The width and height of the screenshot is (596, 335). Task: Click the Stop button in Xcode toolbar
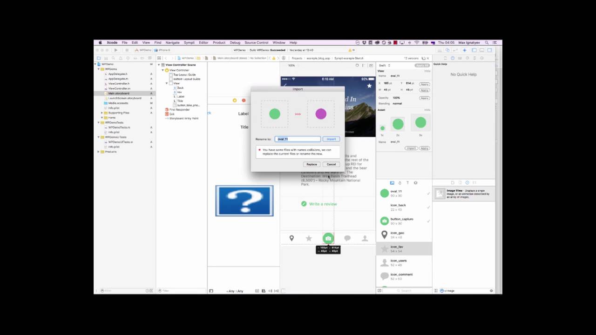click(127, 50)
